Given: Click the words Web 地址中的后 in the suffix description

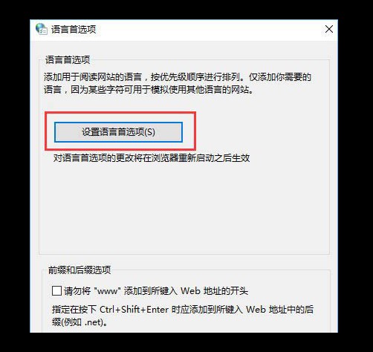Looking at the screenshot, I should 280,310.
